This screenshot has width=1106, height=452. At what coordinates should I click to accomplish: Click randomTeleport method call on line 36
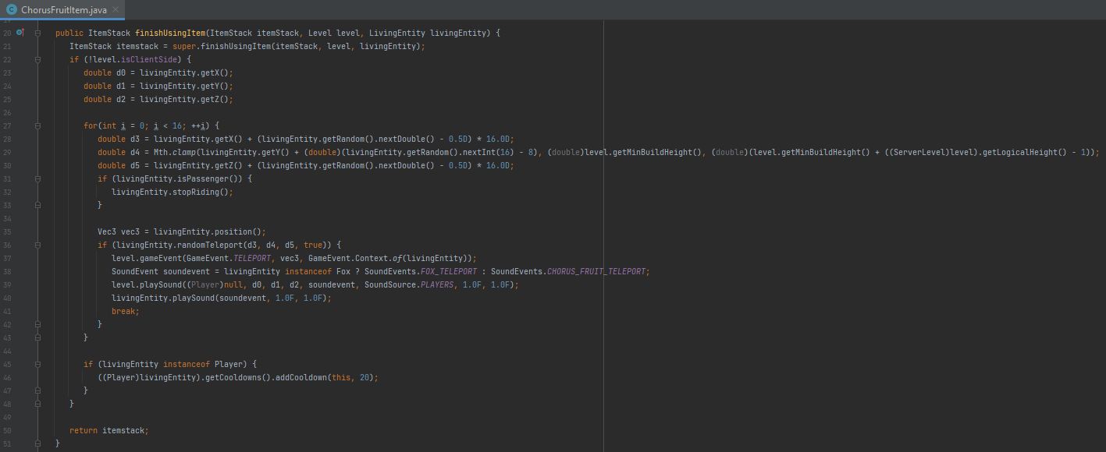pos(211,245)
